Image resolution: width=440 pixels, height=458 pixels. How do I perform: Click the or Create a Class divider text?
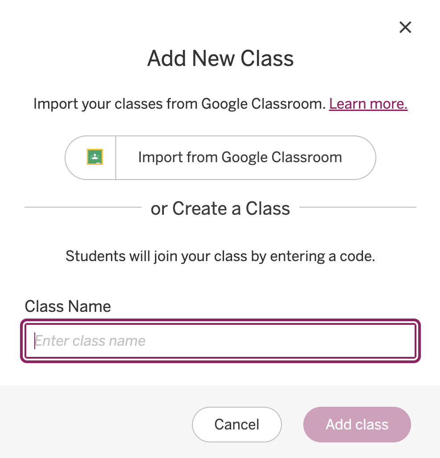click(x=220, y=208)
